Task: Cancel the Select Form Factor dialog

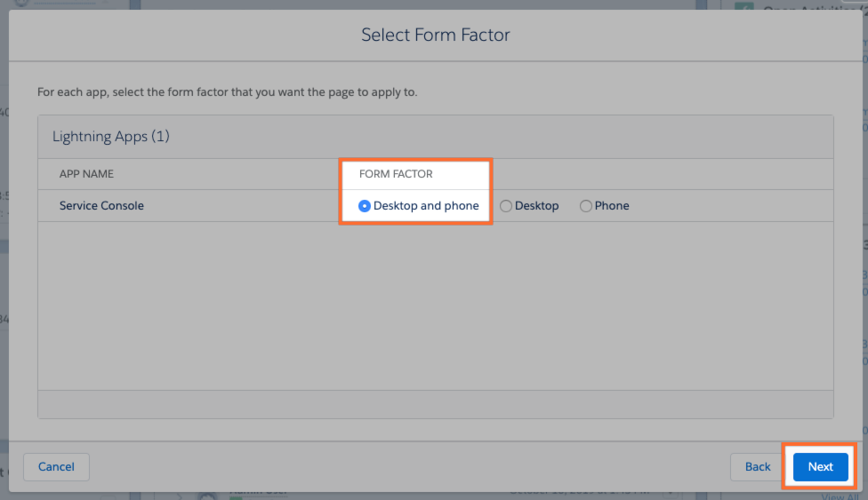Action: tap(56, 466)
